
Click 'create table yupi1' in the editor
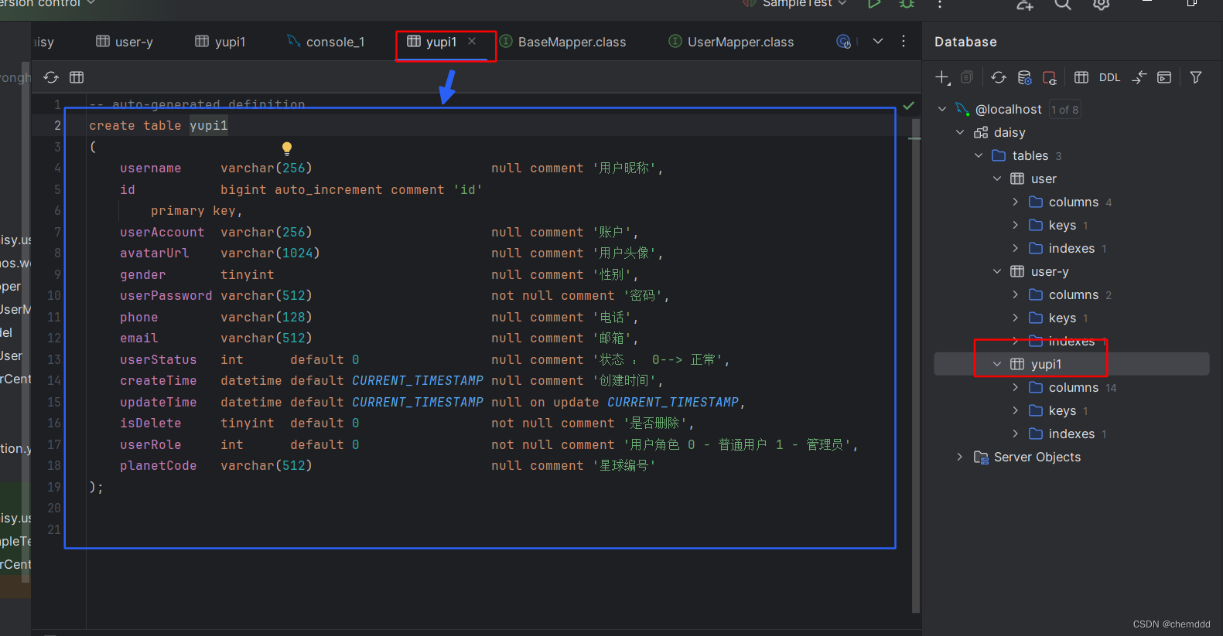coord(159,125)
